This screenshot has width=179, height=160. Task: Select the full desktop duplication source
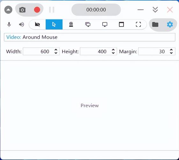coord(88,24)
